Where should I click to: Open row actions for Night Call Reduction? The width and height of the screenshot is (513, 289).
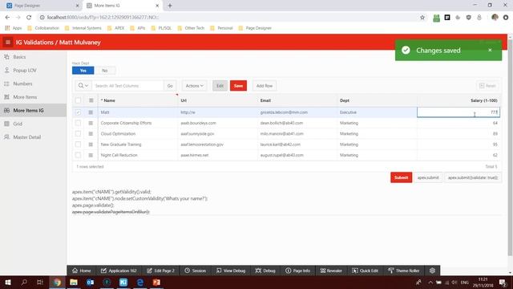(x=91, y=155)
